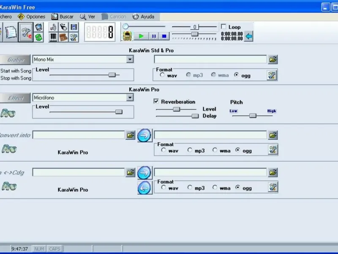This screenshot has width=338, height=254.
Task: Select wav in Cdg format group
Action: coord(164,187)
